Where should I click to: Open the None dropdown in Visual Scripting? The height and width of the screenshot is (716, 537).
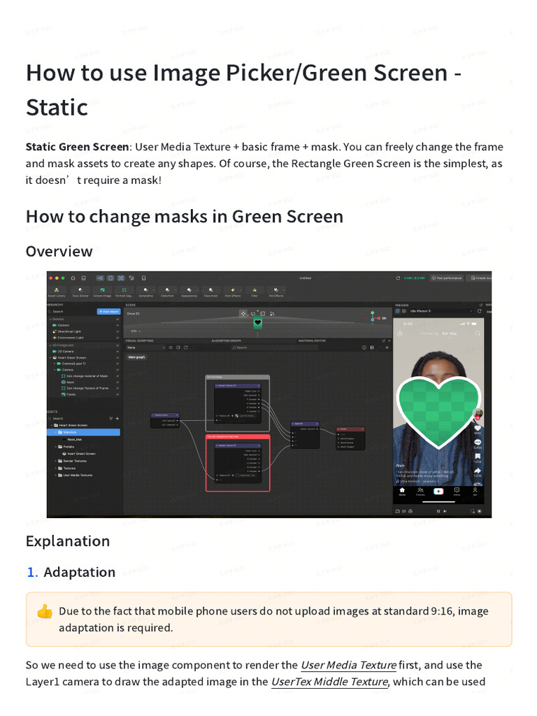145,348
